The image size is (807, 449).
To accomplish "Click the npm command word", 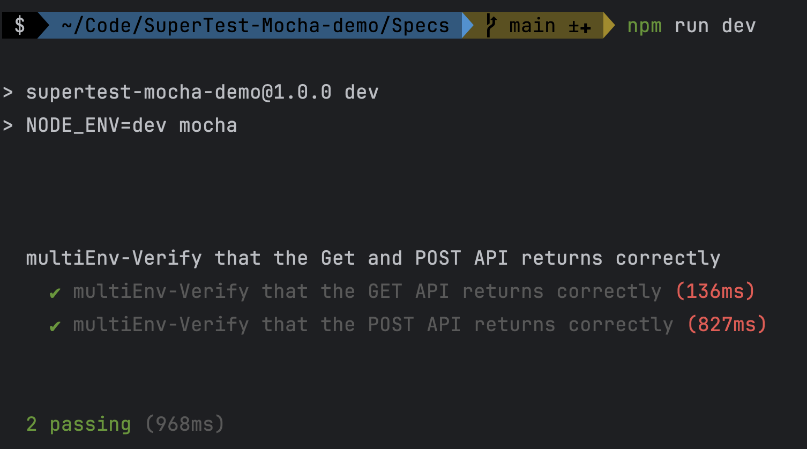I will coord(645,26).
